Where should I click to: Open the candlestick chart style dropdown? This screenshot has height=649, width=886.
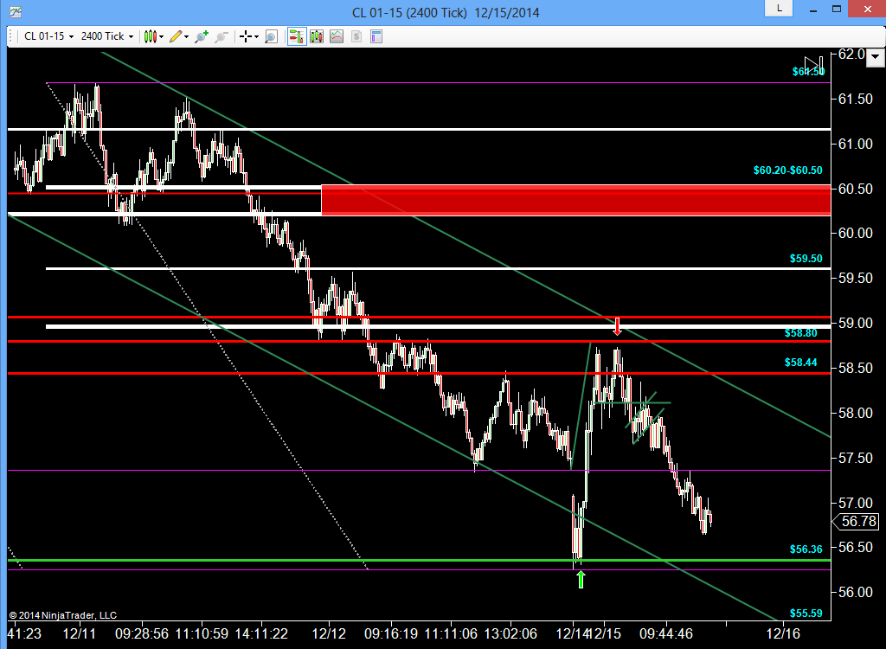point(153,36)
